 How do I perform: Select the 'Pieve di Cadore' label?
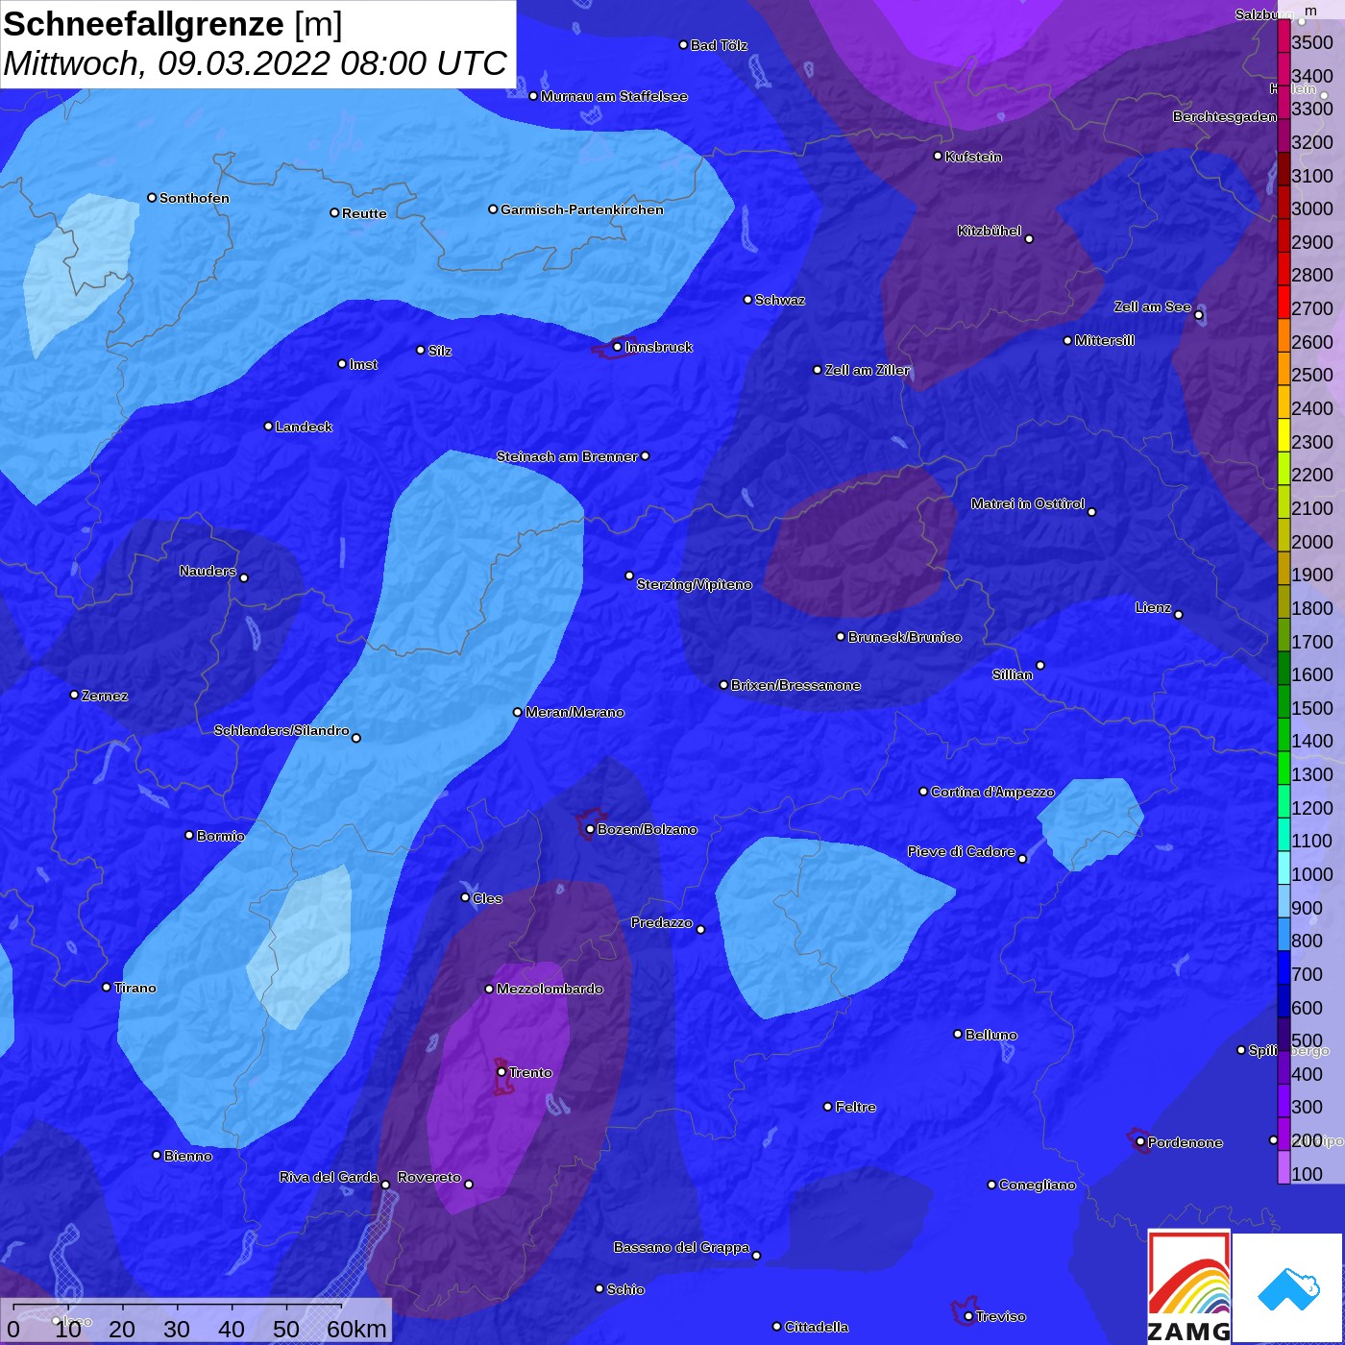click(962, 851)
